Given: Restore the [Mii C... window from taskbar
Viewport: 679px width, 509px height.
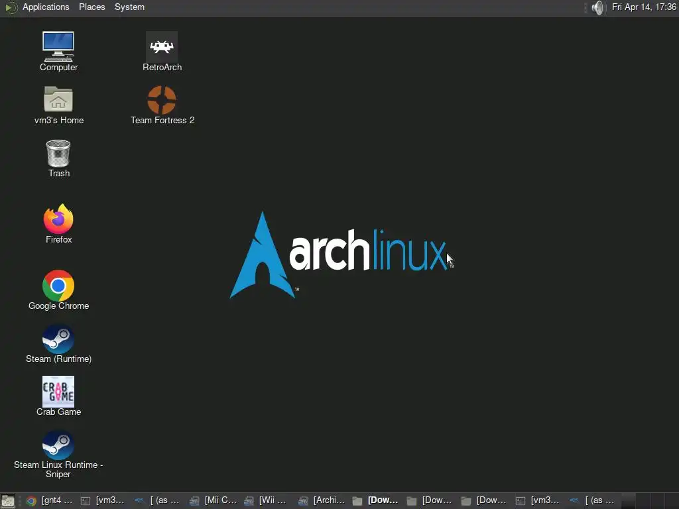Looking at the screenshot, I should (x=214, y=501).
